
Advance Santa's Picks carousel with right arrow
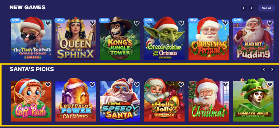(272, 69)
